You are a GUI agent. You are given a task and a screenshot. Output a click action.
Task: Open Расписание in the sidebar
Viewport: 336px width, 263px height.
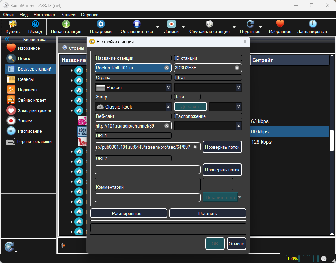point(29,131)
